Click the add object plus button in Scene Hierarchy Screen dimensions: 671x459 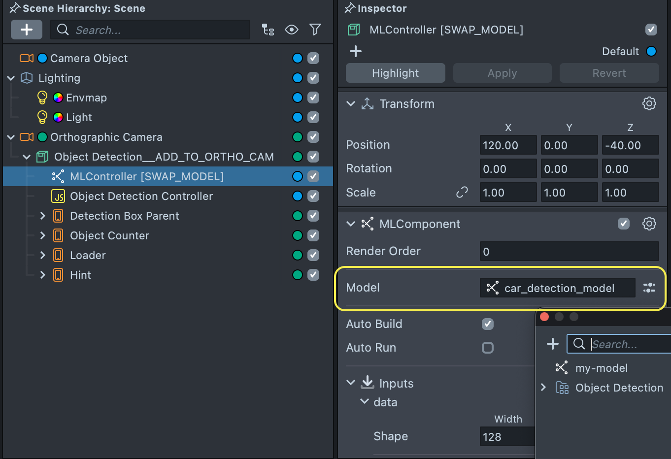coord(27,30)
